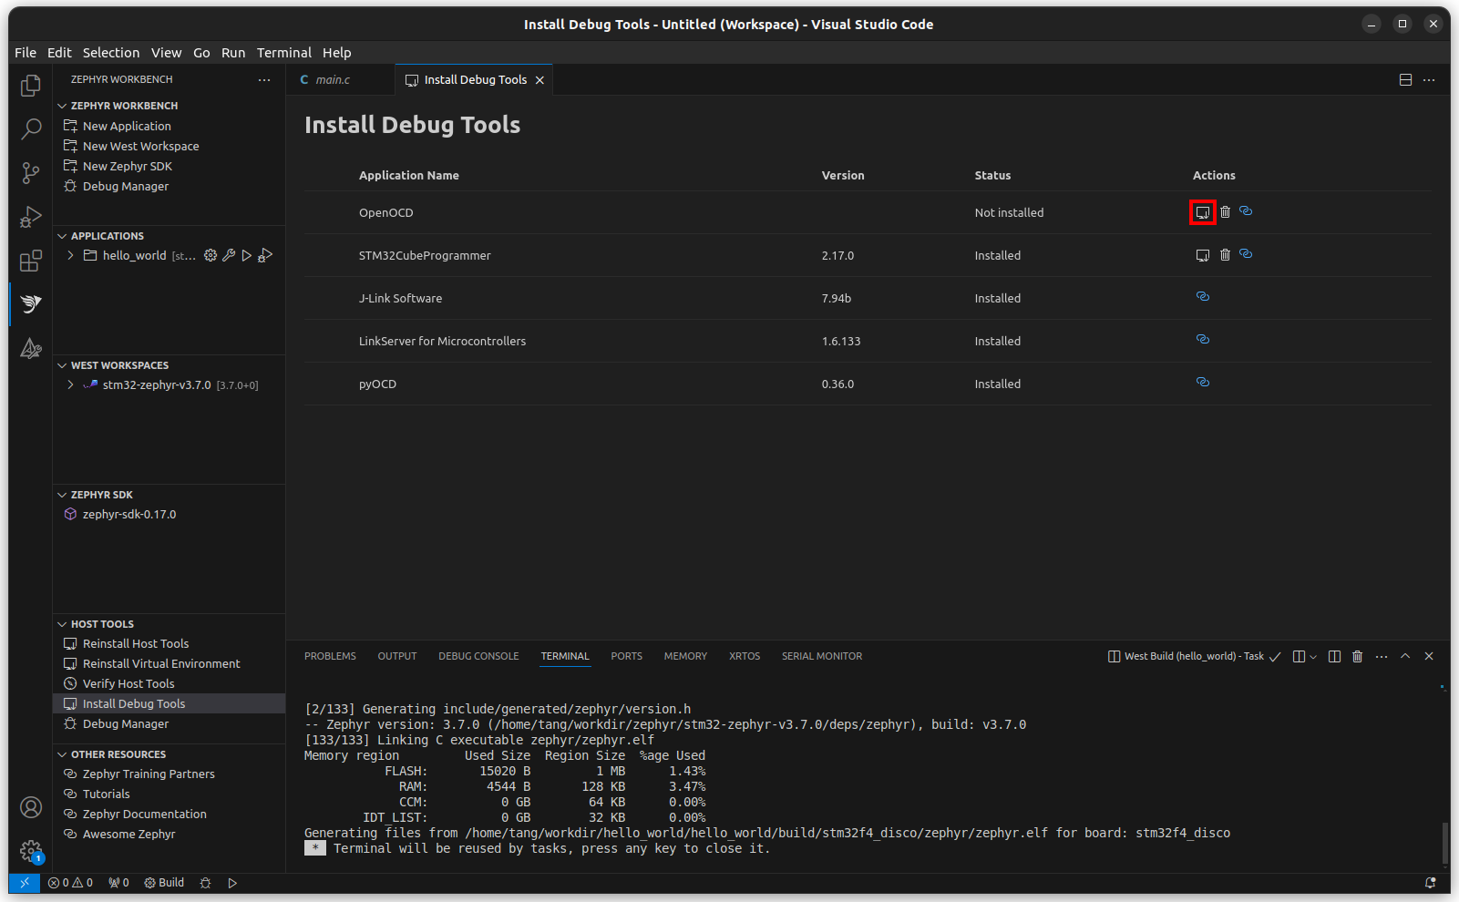The image size is (1459, 902).
Task: Click the run arrow for hello_world application
Action: [x=246, y=255]
